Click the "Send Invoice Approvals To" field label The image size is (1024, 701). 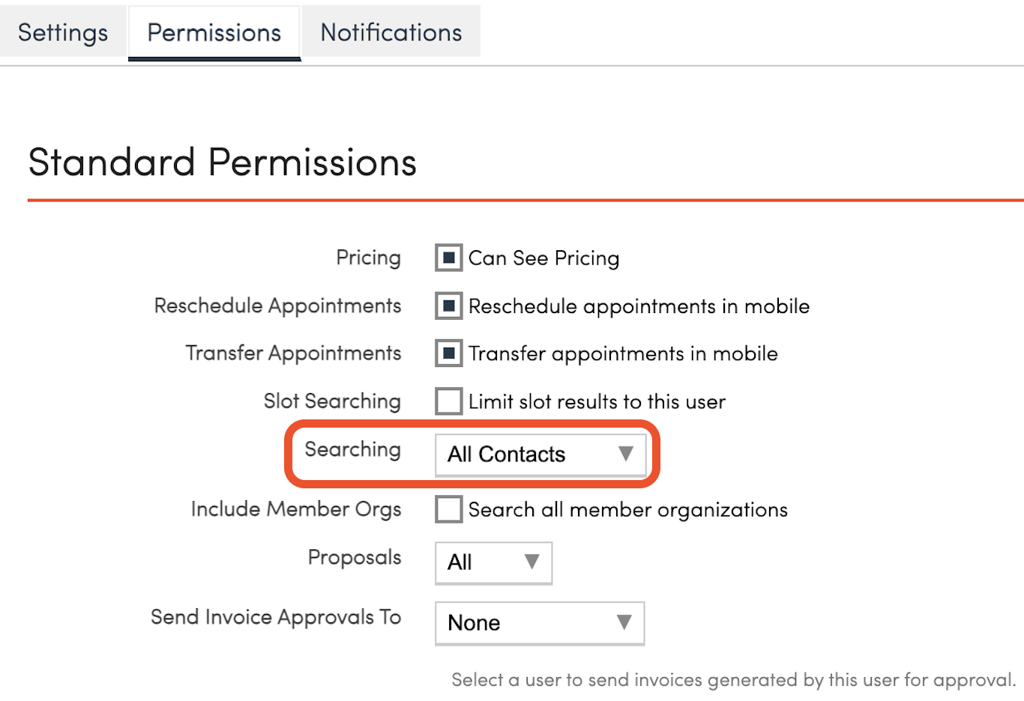click(x=276, y=617)
